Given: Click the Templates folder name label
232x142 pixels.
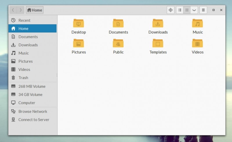Looking at the screenshot, I should (158, 52).
